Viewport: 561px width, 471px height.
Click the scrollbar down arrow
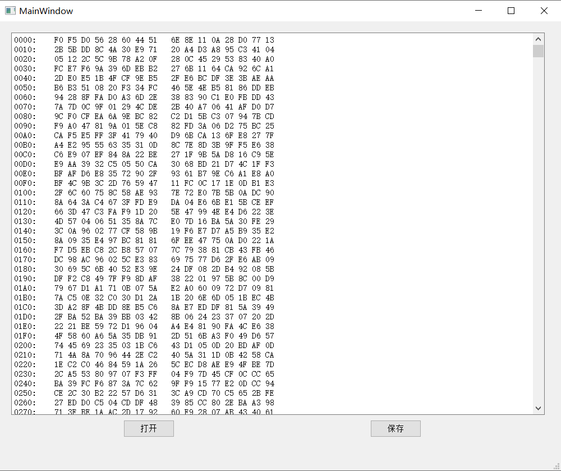(538, 408)
